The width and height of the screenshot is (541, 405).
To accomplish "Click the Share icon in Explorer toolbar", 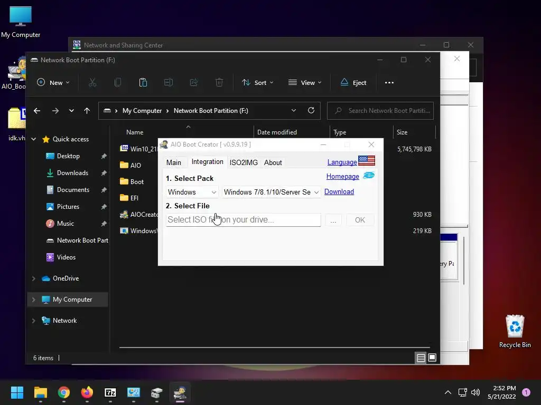I will point(194,83).
